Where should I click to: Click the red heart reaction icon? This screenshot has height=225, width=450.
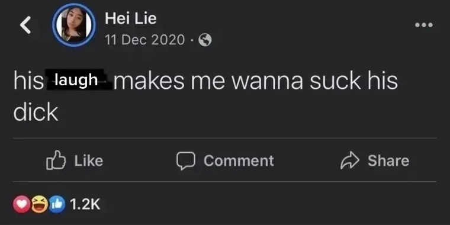click(21, 204)
